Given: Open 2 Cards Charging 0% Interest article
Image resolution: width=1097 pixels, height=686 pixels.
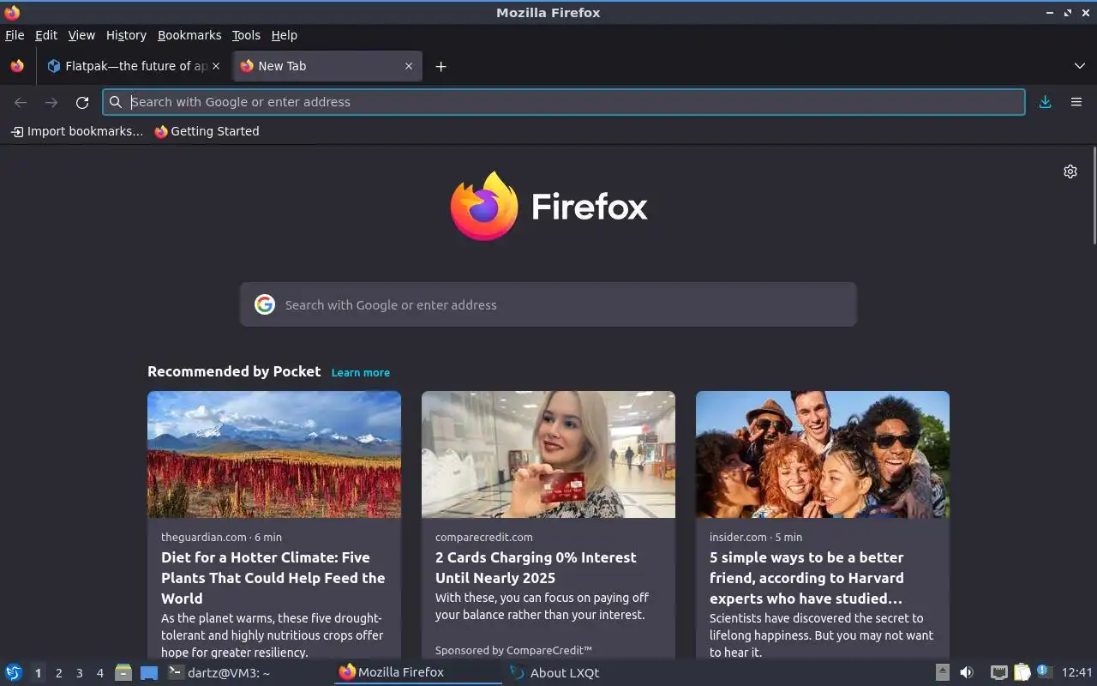Looking at the screenshot, I should pyautogui.click(x=536, y=568).
